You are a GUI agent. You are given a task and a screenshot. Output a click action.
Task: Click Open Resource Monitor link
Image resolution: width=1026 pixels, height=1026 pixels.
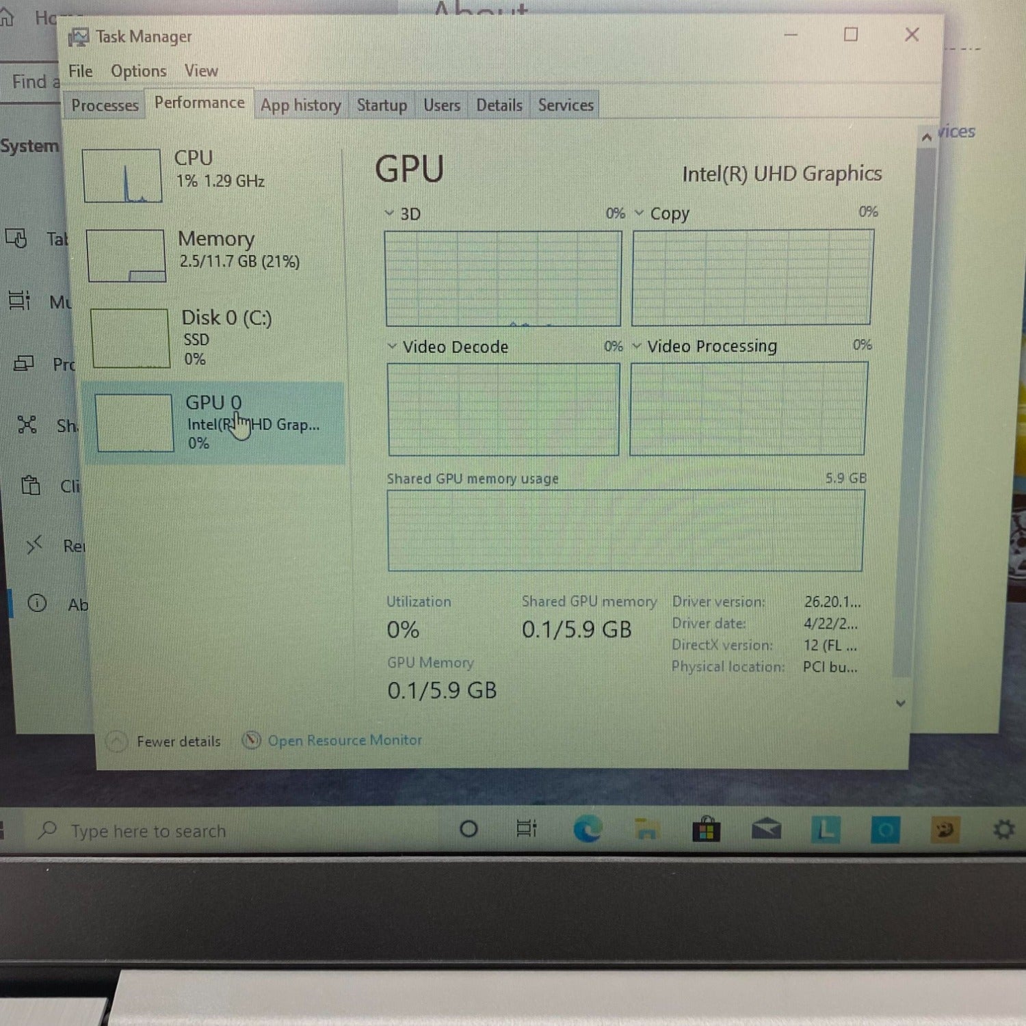pos(345,740)
